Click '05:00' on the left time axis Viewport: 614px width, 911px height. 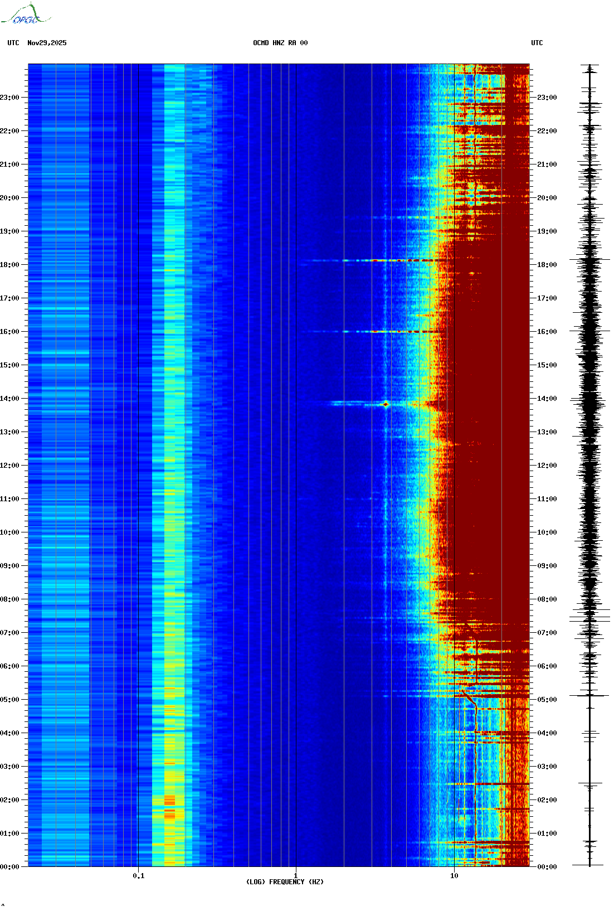(9, 700)
